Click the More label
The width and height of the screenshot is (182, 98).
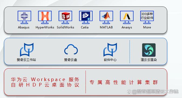click(x=147, y=27)
